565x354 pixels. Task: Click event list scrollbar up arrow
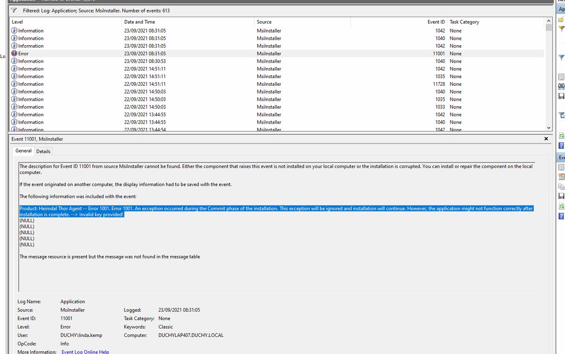549,21
